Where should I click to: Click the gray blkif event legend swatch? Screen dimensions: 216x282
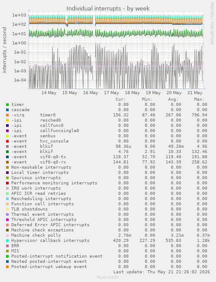(x=7, y=146)
